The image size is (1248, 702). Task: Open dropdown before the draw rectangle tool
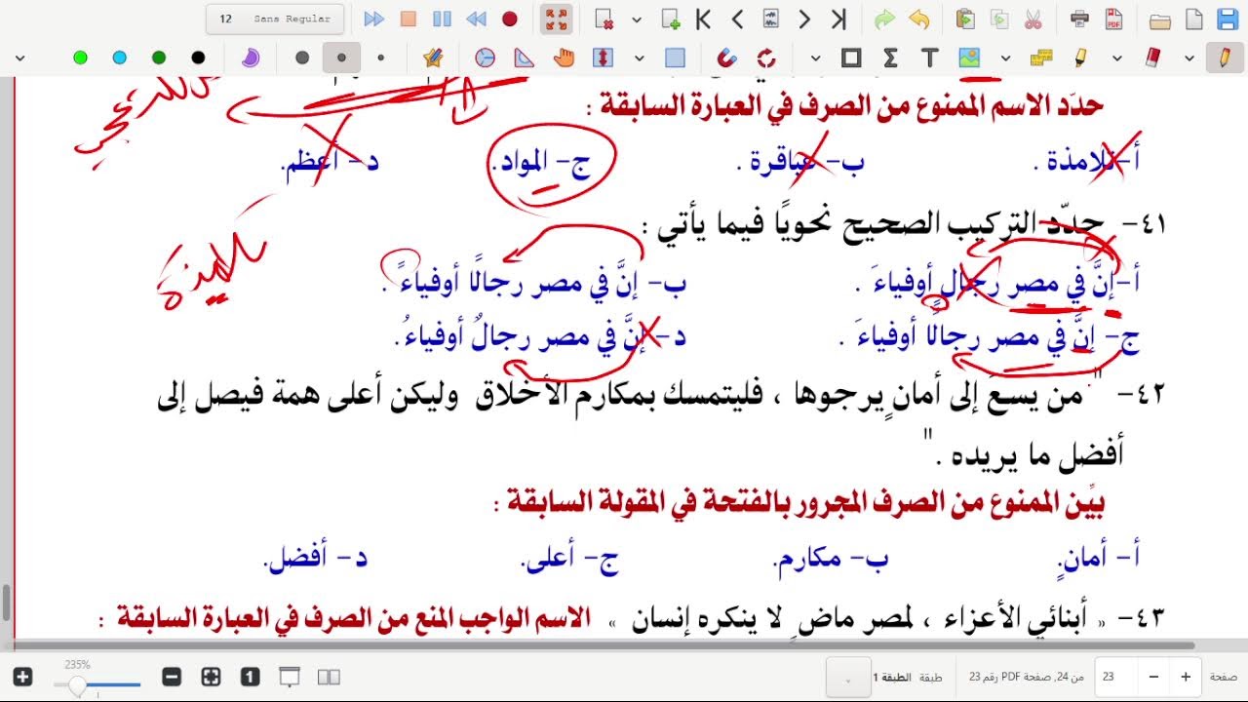click(x=815, y=58)
